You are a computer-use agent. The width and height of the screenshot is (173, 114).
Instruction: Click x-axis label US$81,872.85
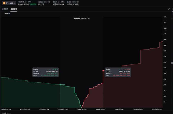coord(6,109)
